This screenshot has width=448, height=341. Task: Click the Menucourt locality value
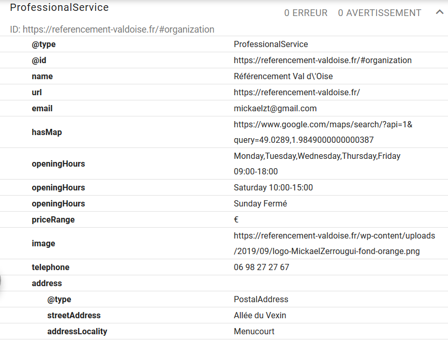click(x=254, y=331)
